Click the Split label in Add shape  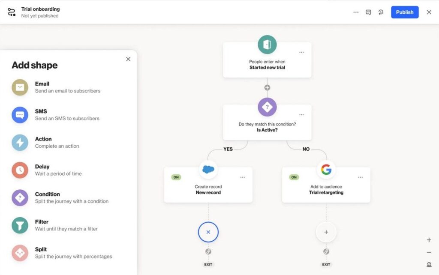click(41, 249)
